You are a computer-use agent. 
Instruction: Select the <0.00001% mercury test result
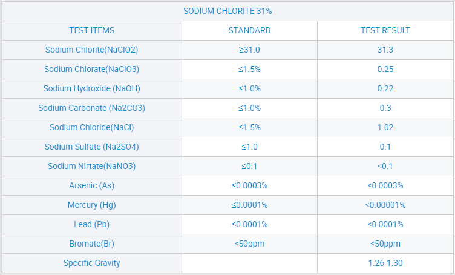coord(385,205)
